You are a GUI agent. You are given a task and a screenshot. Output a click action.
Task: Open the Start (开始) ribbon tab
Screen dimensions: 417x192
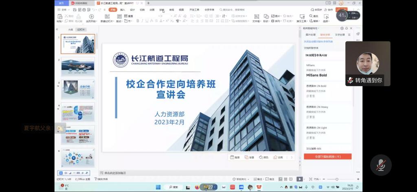point(113,10)
